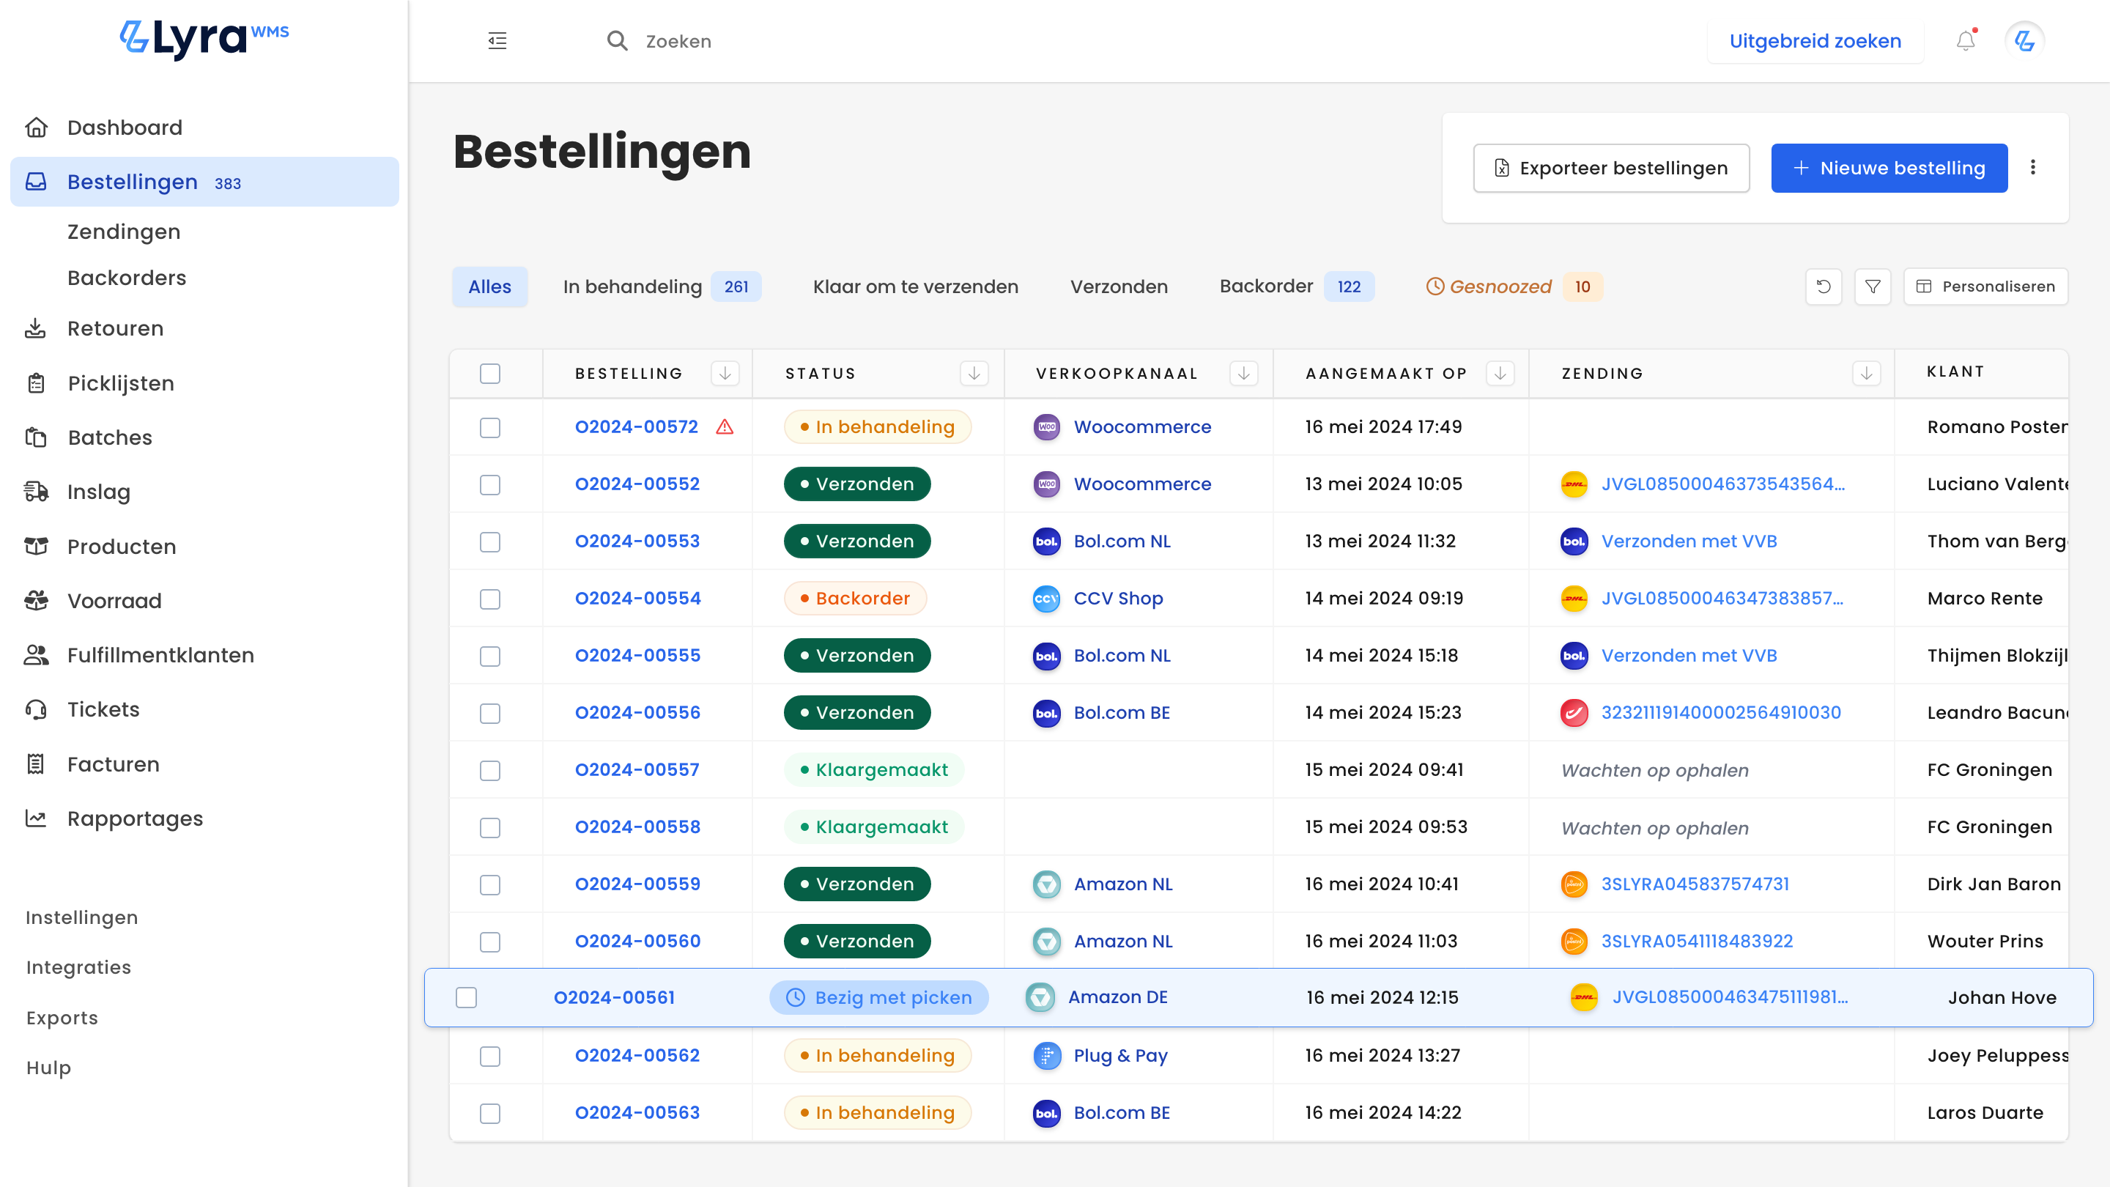Click the Nieuwe bestelling button
This screenshot has height=1187, width=2110.
[1889, 168]
